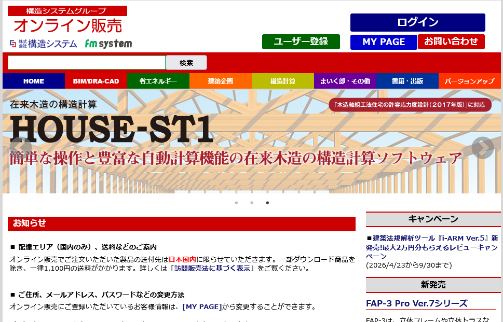This screenshot has width=503, height=322.
Task: Open the 構造計算 navigation tab
Action: click(x=282, y=81)
